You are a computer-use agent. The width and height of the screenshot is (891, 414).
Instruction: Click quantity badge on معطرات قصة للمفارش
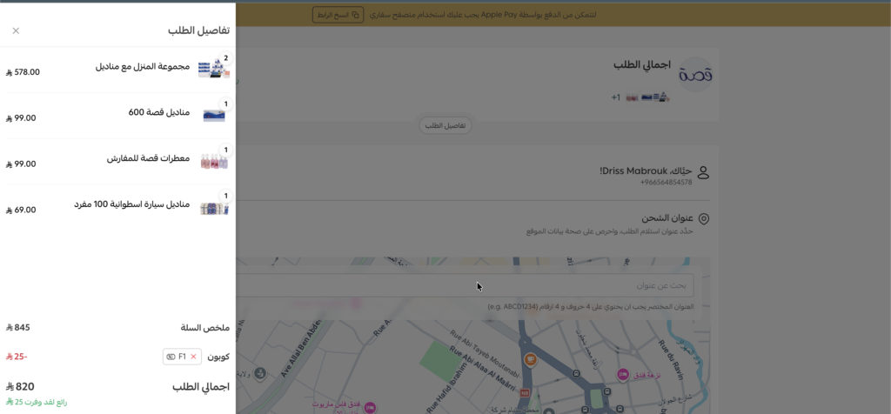[225, 150]
